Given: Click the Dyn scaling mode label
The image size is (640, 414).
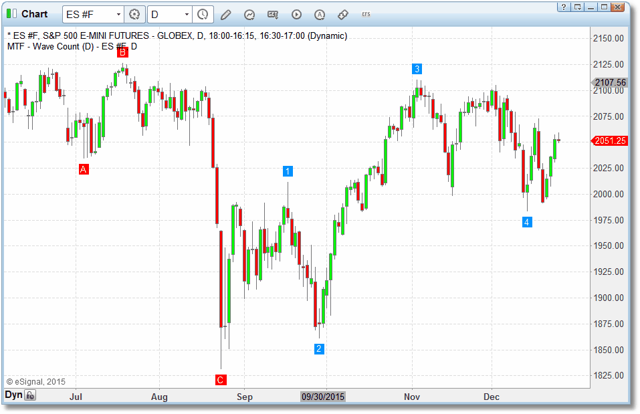Looking at the screenshot, I should point(13,395).
